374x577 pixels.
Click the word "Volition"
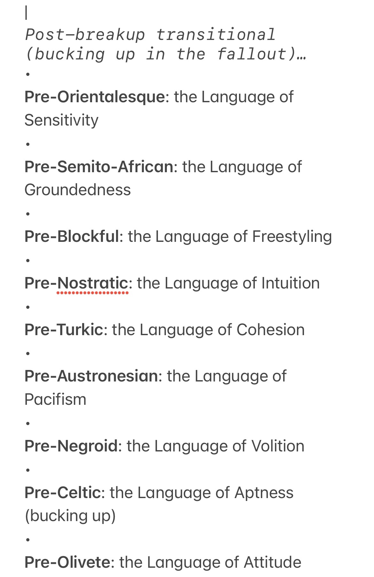(x=277, y=446)
